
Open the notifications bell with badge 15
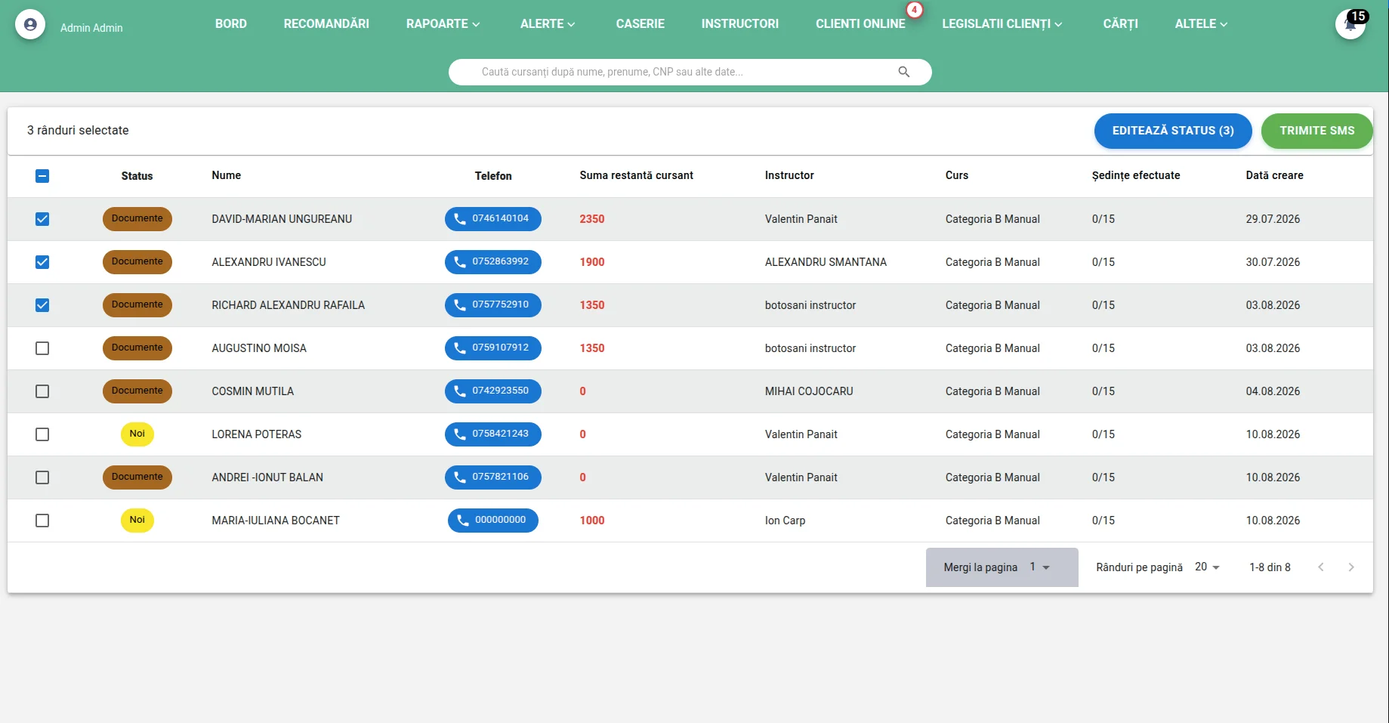[1350, 25]
